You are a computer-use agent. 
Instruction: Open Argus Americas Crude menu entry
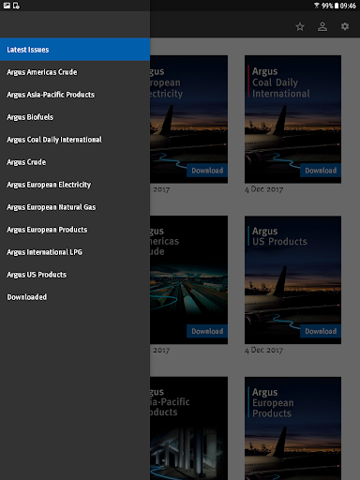tap(75, 72)
